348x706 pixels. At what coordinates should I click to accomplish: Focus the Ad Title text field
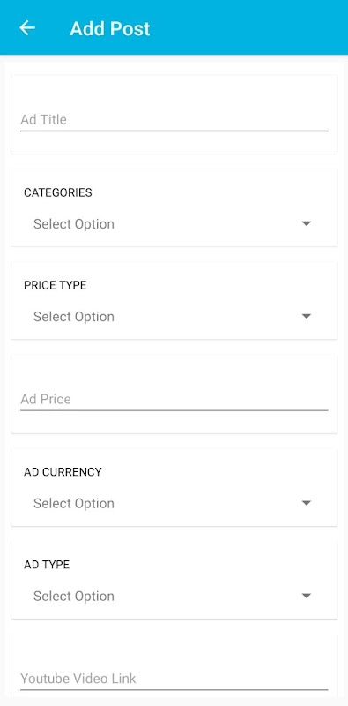coord(174,119)
